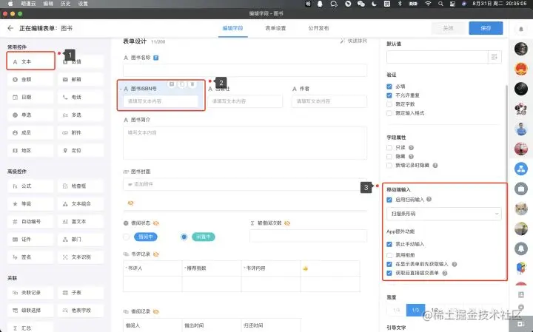
Task: Switch to the 公开发布 tab
Action: (318, 28)
